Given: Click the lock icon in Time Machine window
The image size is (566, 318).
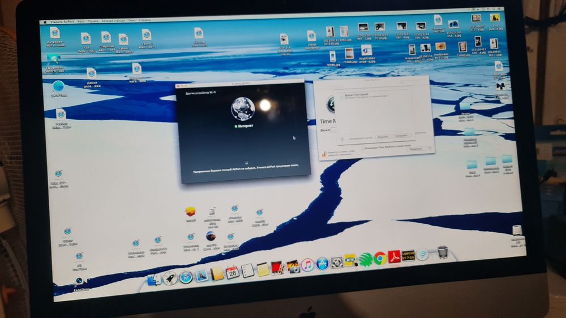Looking at the screenshot, I should click(x=324, y=154).
